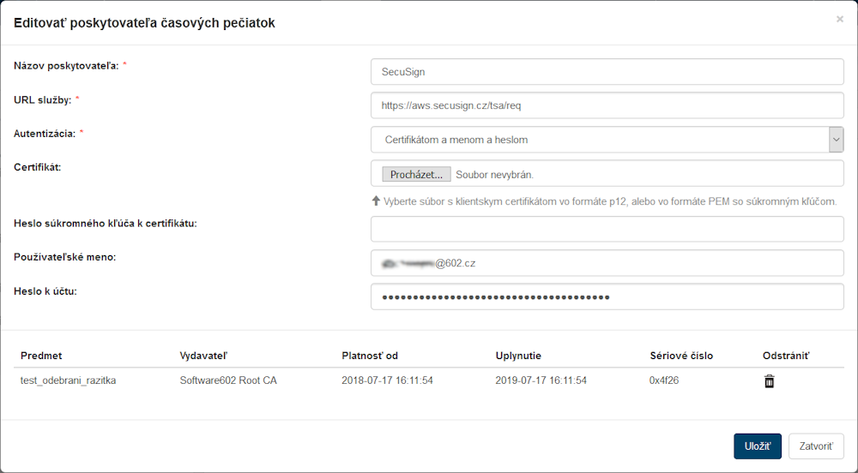Click the 'Soubor nevybrán.' file status text

495,175
